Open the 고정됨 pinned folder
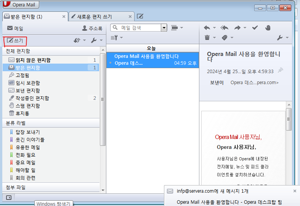The height and width of the screenshot is (206, 300). 51,75
